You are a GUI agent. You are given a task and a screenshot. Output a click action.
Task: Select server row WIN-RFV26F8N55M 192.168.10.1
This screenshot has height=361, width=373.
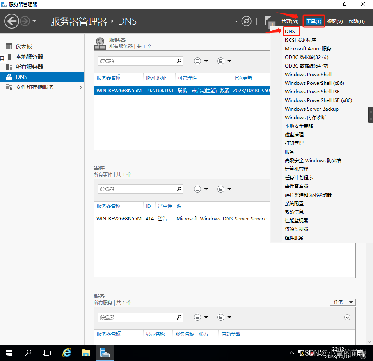182,90
